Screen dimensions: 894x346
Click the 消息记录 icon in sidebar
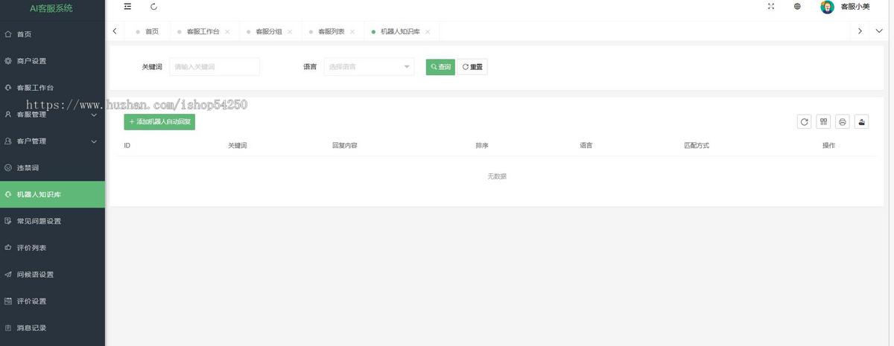[x=8, y=328]
